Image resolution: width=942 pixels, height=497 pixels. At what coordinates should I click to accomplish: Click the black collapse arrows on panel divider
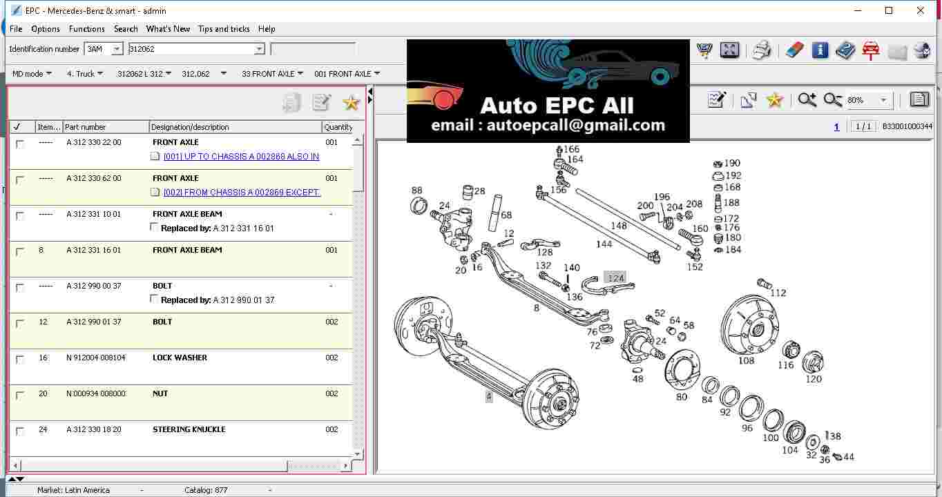(x=370, y=95)
